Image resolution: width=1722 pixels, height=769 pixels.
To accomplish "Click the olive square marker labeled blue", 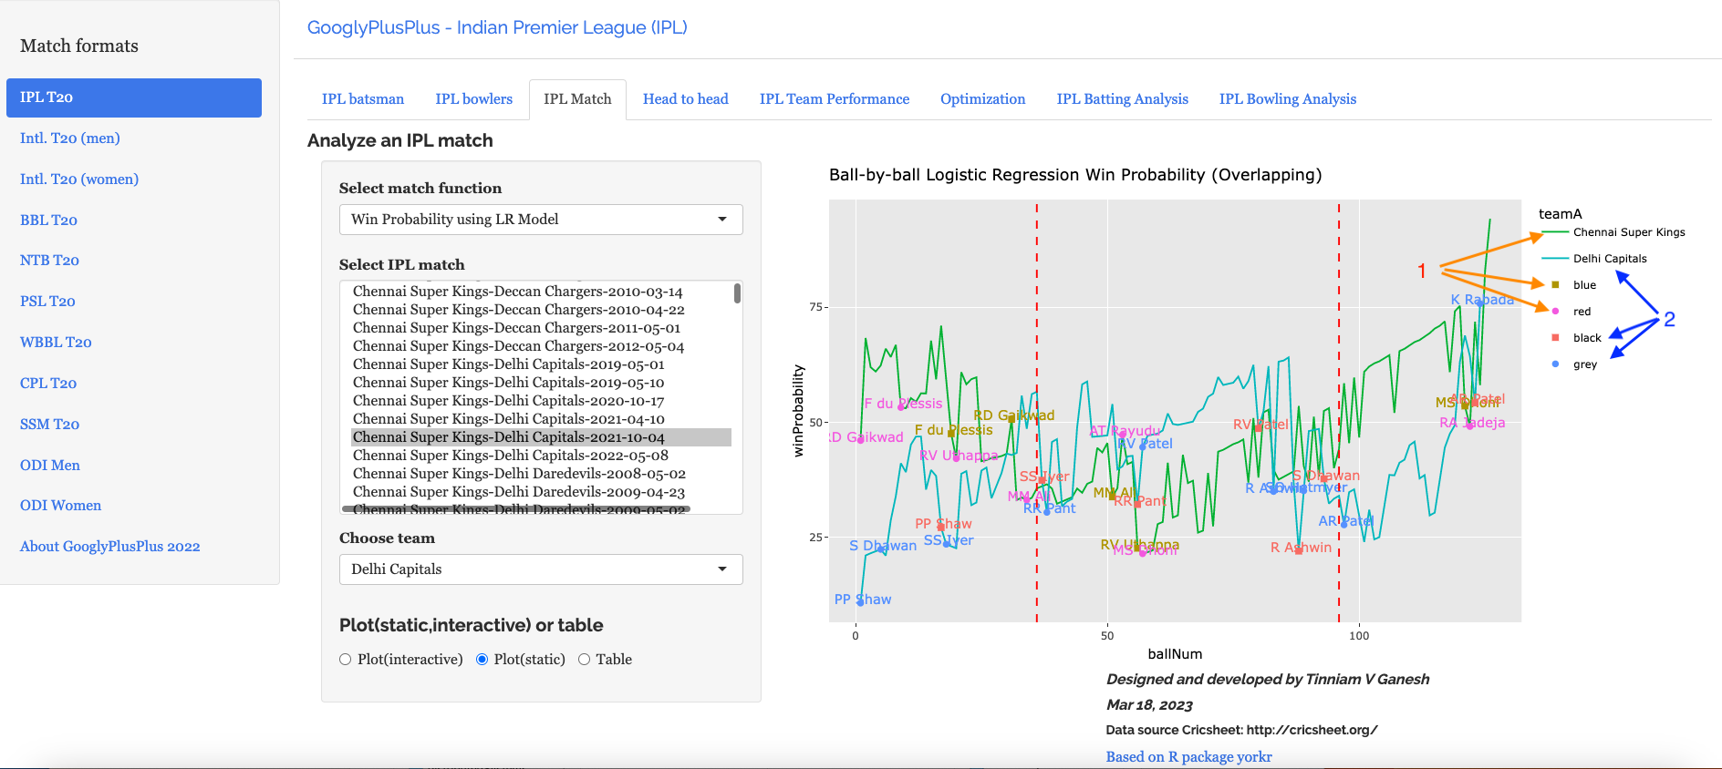I will [1555, 285].
